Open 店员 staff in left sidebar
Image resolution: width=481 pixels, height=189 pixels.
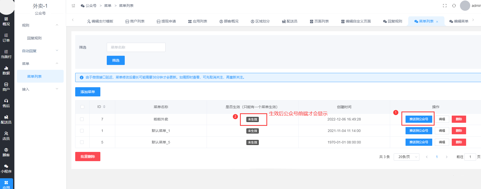6,136
